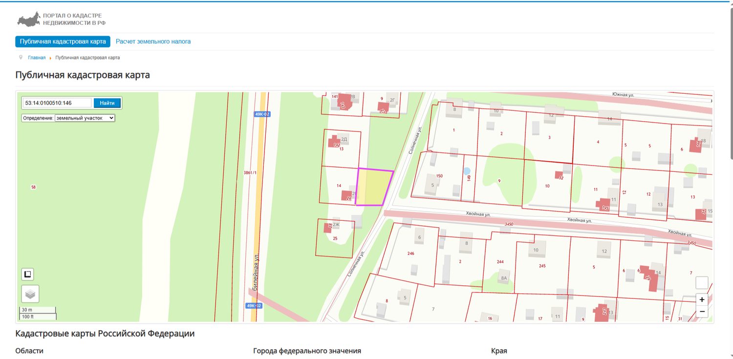Image resolution: width=733 pixels, height=359 pixels.
Task: Activate the measurement tool icon above layers
Action: [28, 275]
